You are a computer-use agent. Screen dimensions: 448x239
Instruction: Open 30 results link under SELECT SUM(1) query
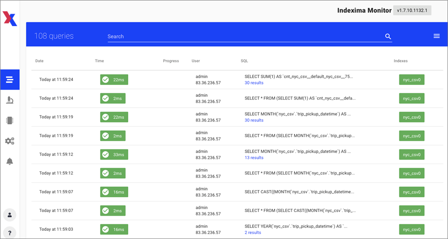(254, 83)
